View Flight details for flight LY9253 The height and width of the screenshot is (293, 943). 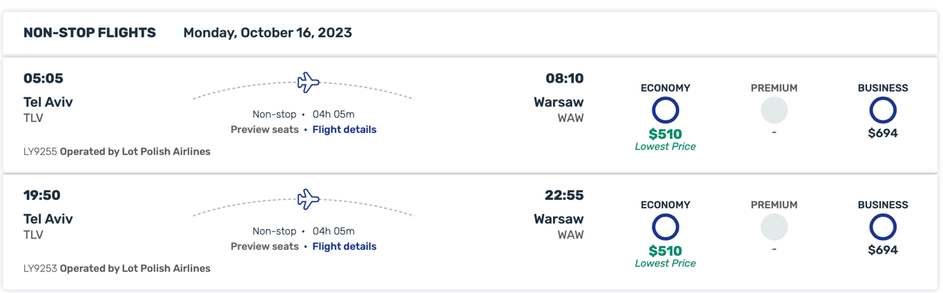coord(344,246)
